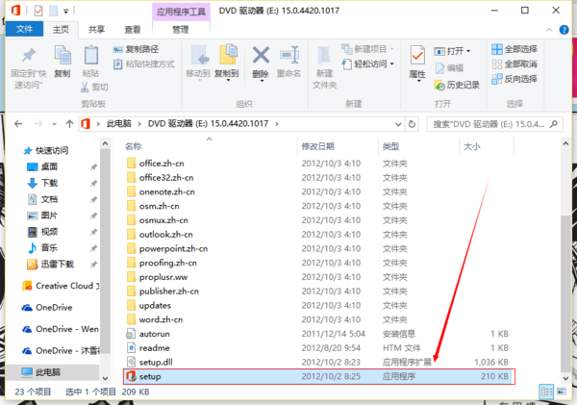Open the File (文件) tab
The image size is (577, 405).
coord(24,29)
